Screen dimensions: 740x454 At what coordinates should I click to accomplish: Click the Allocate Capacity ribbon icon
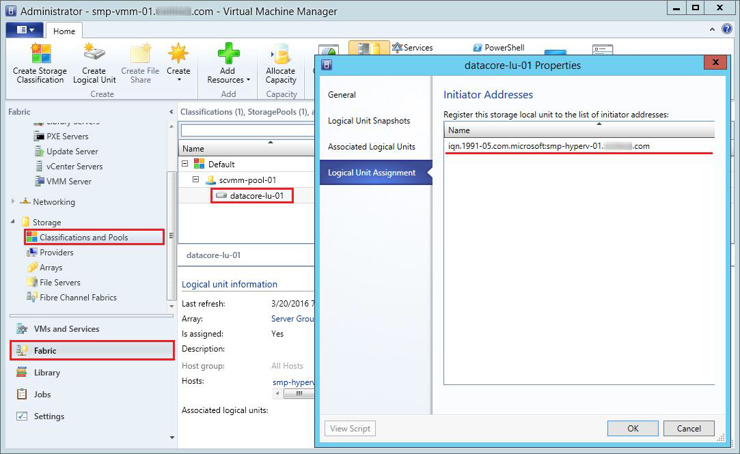(x=280, y=54)
